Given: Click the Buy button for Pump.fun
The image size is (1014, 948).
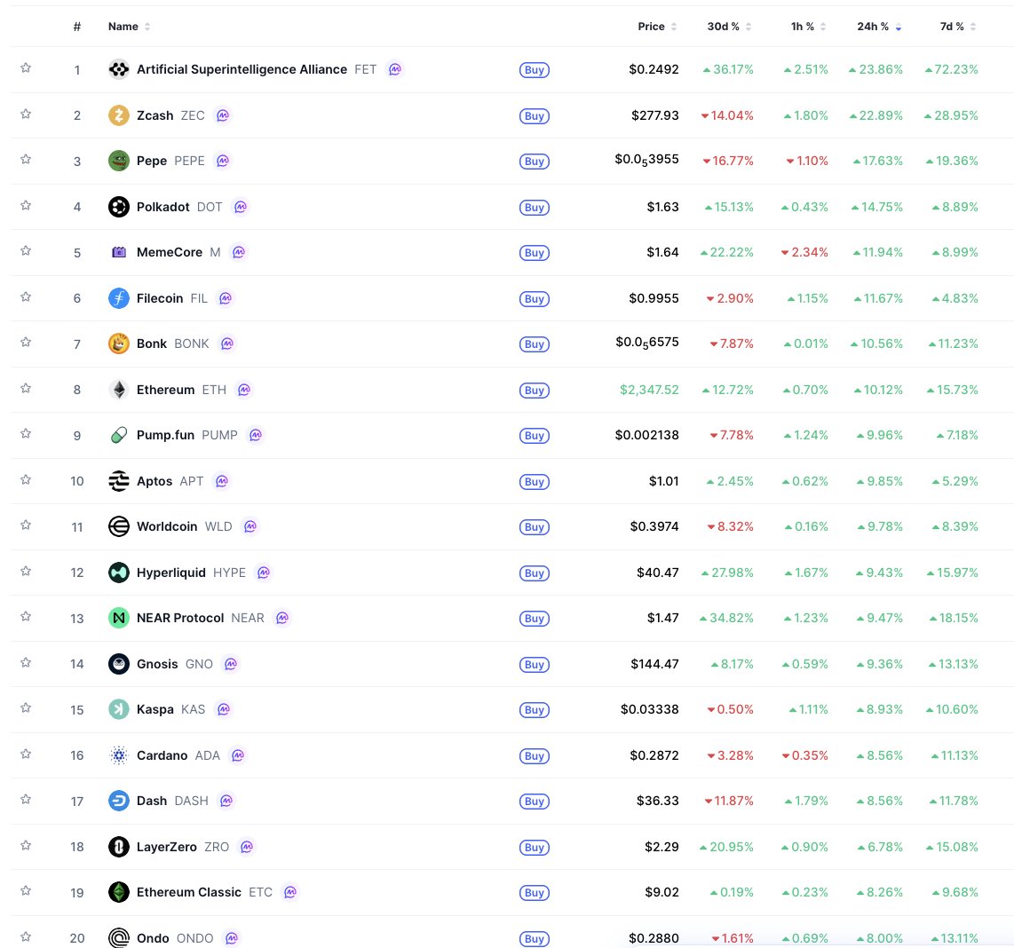Looking at the screenshot, I should tap(534, 436).
